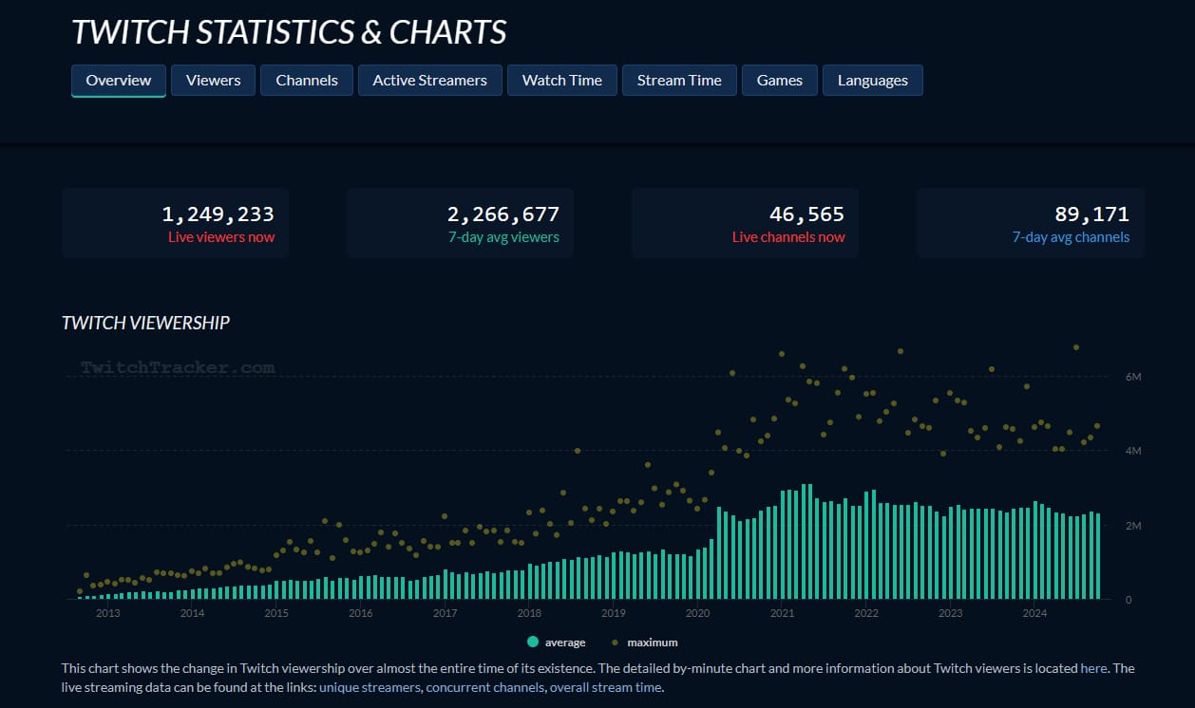Viewport: 1195px width, 708px height.
Task: Click the 2015 x-axis label
Action: coord(276,613)
